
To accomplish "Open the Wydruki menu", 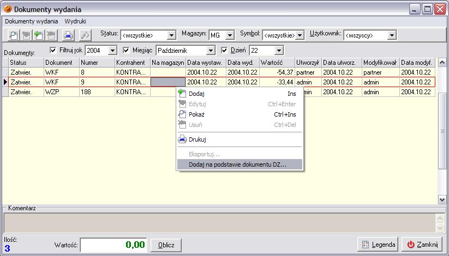I will click(75, 21).
